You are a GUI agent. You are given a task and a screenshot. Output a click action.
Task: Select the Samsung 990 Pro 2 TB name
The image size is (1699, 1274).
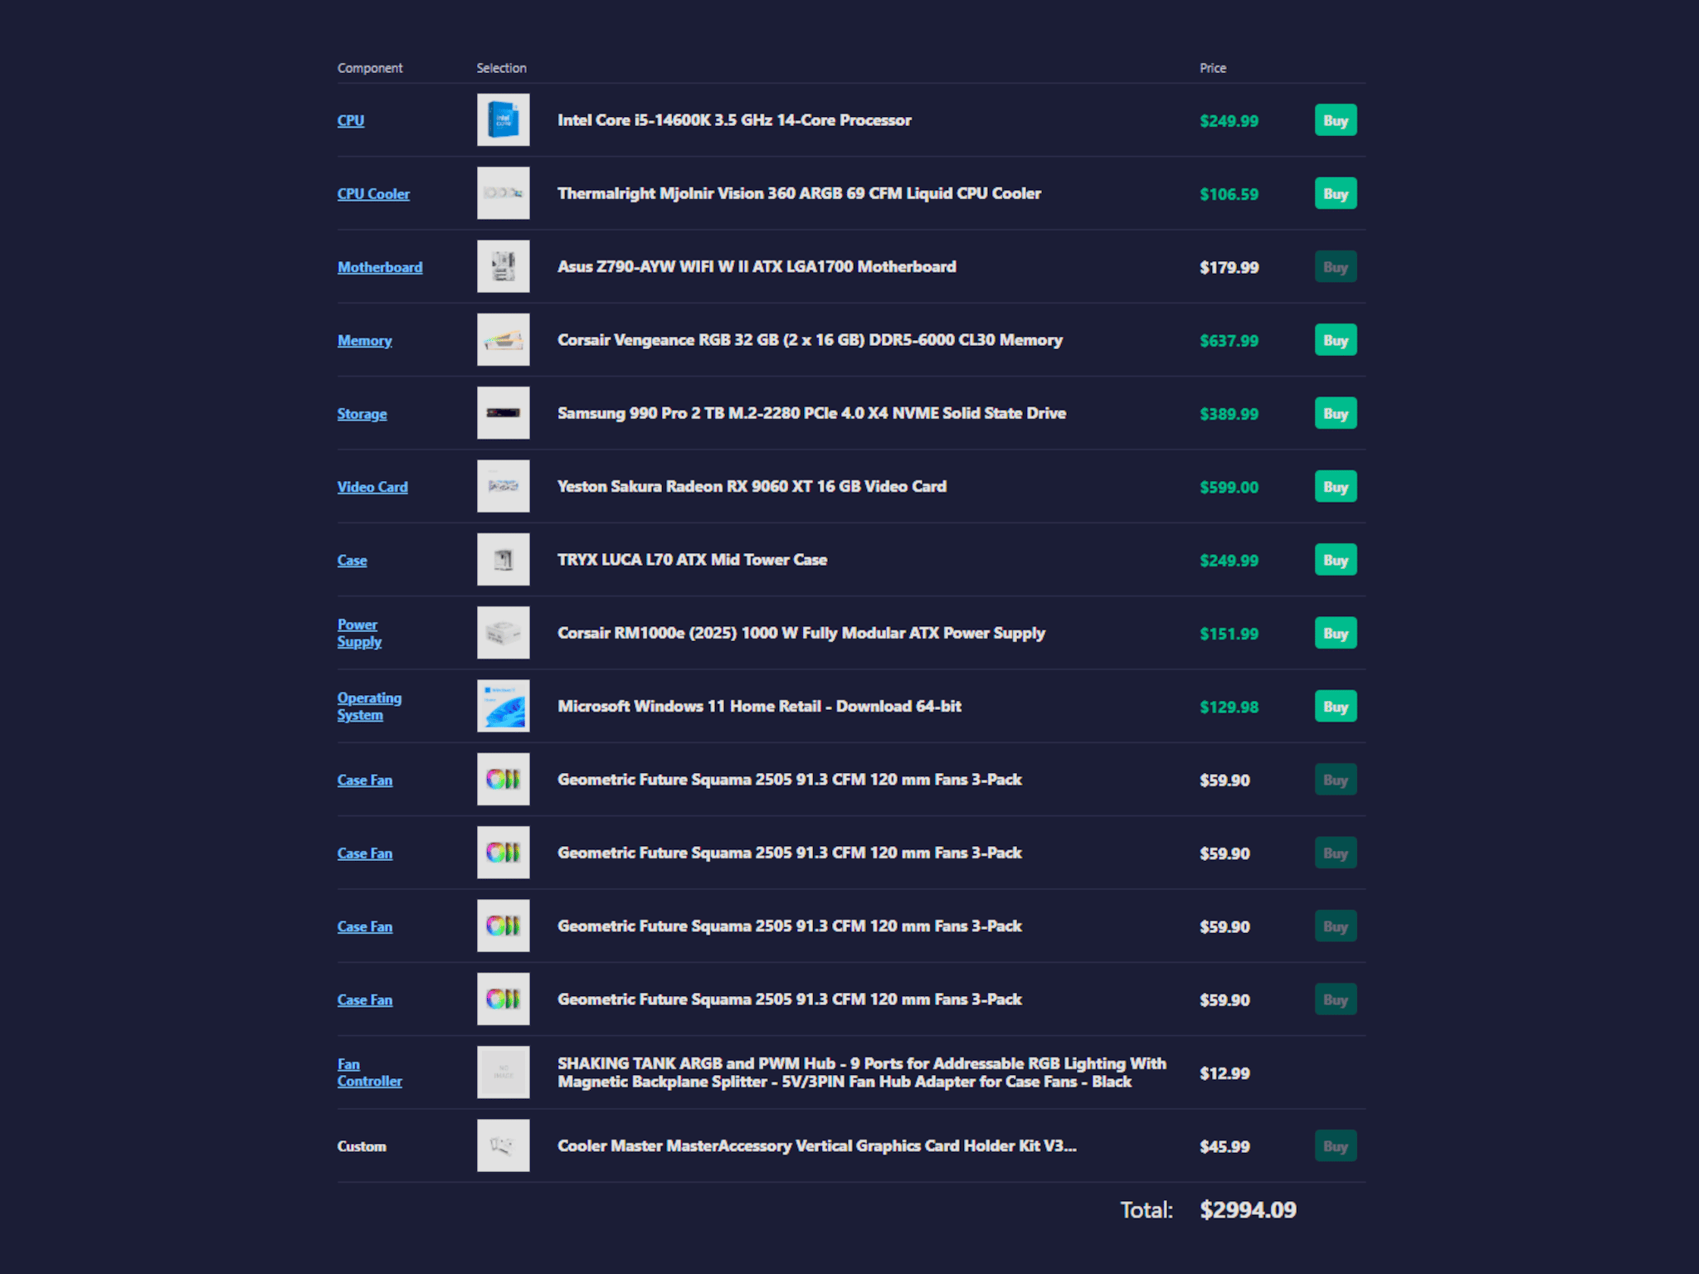point(811,413)
